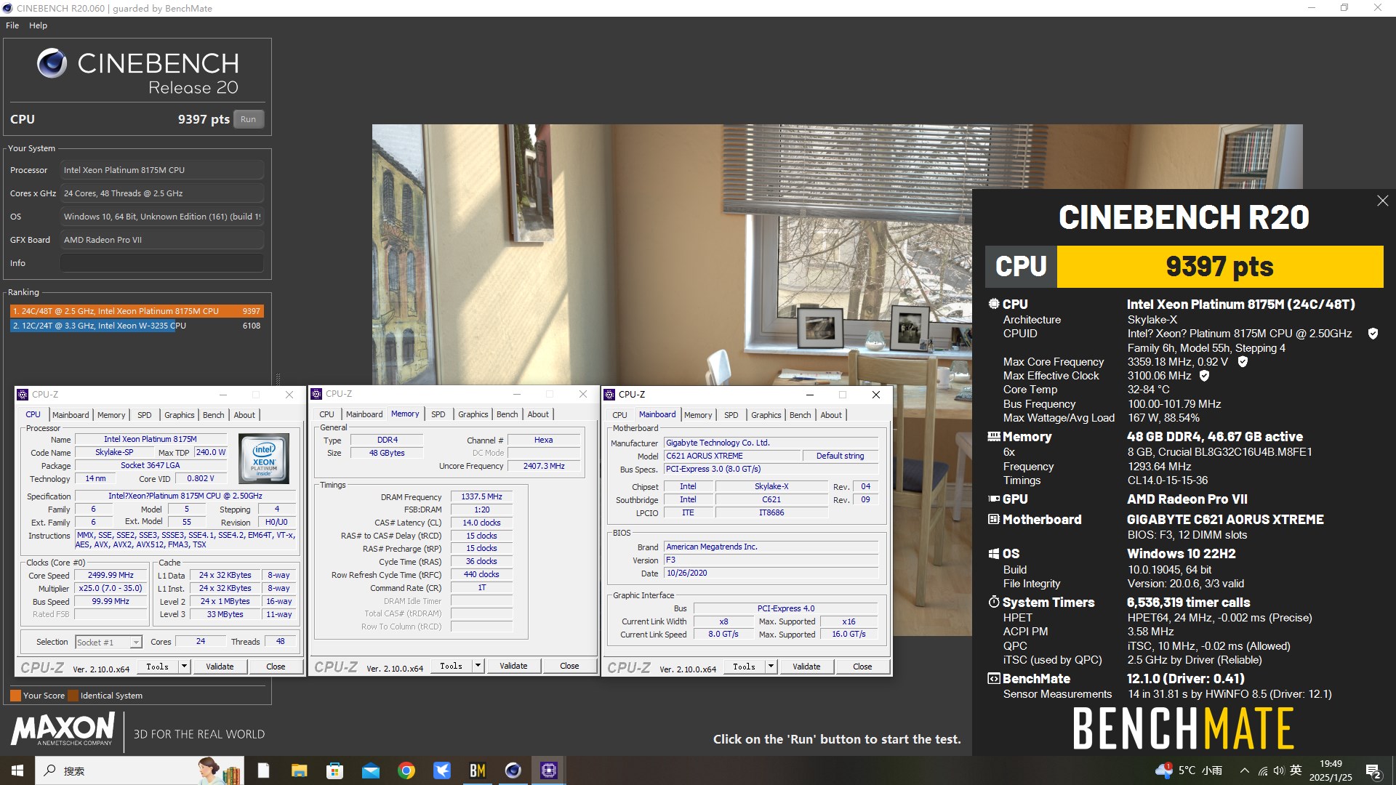1396x785 pixels.
Task: Open File Explorer from the taskbar
Action: click(299, 770)
